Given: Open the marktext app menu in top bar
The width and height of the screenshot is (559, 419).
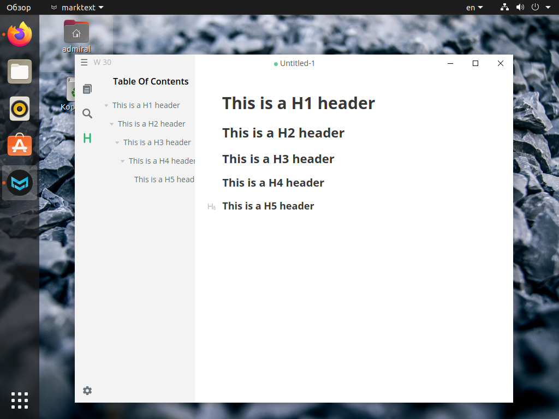Looking at the screenshot, I should pyautogui.click(x=78, y=8).
